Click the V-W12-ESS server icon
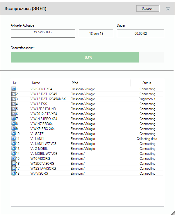The width and height of the screenshot is (175, 215). (x=14, y=104)
